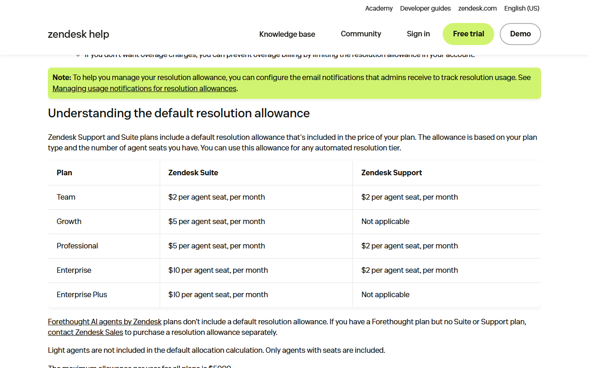
Task: Click the Enterprise plan row label
Action: (74, 270)
